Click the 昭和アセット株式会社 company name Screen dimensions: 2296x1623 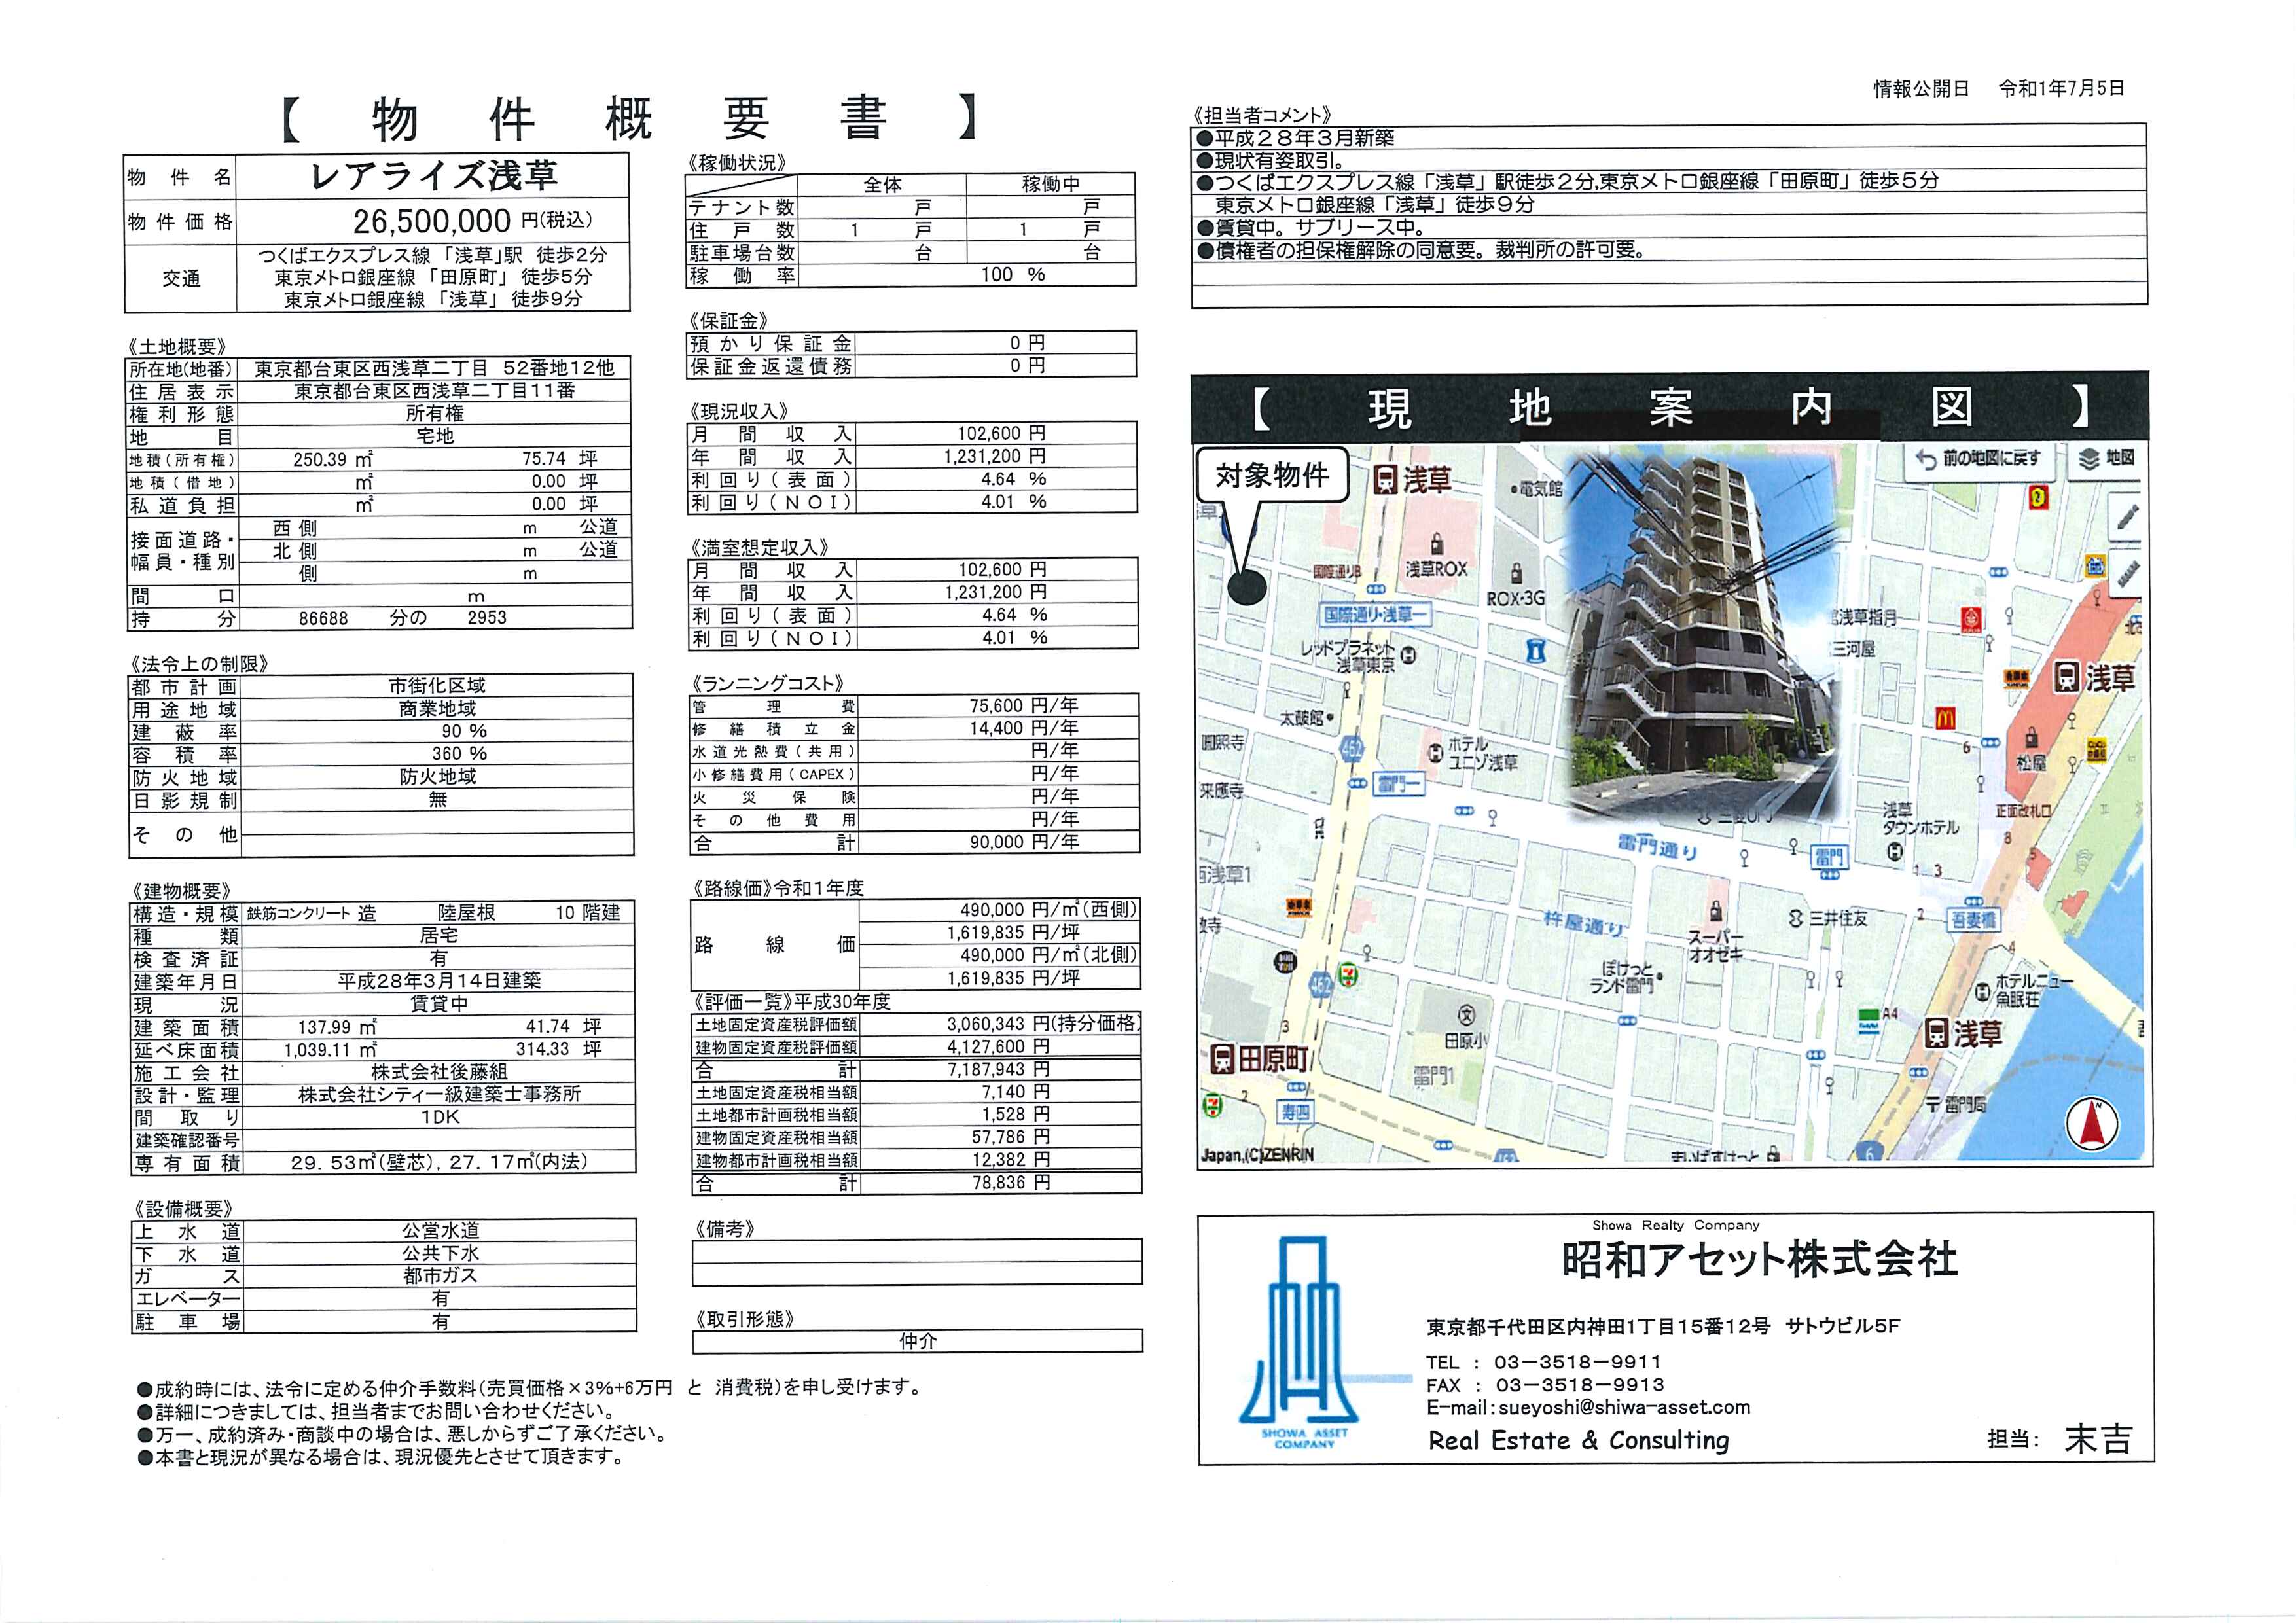pyautogui.click(x=1759, y=1260)
